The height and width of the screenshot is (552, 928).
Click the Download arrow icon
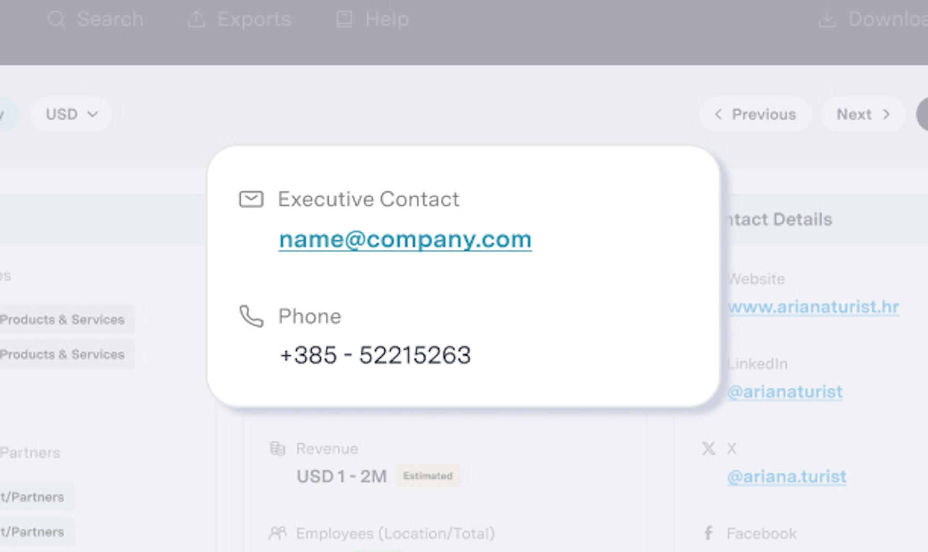point(827,19)
